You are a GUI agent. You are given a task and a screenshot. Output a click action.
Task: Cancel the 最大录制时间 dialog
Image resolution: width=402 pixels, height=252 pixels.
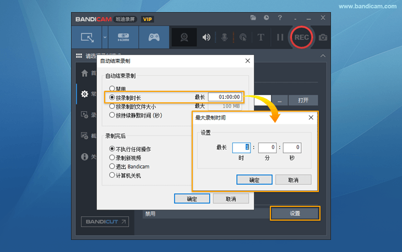294,180
